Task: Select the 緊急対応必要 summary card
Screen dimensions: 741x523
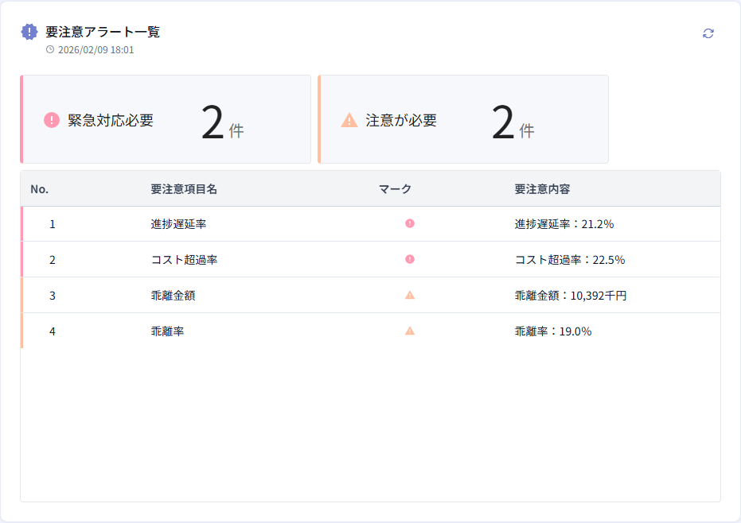Action: click(x=165, y=118)
